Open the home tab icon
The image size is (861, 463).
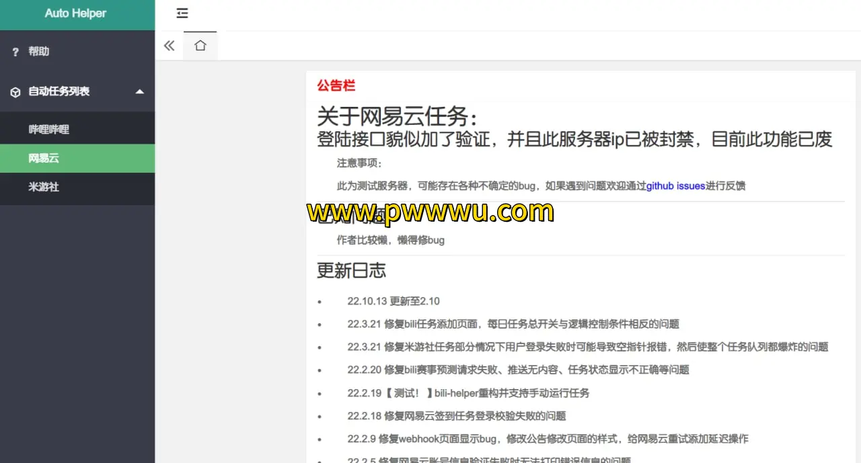pyautogui.click(x=200, y=46)
